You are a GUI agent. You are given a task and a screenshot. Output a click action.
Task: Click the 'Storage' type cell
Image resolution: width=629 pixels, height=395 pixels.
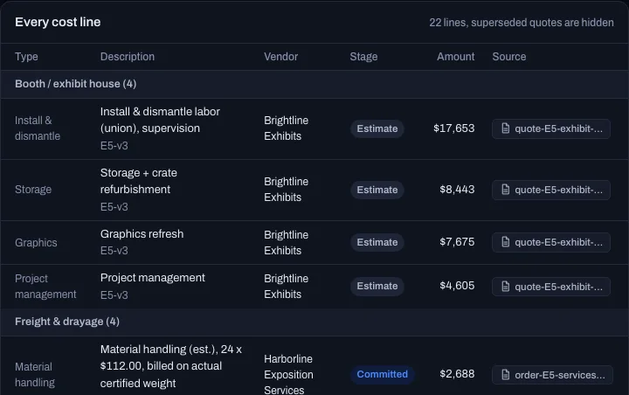tap(33, 190)
